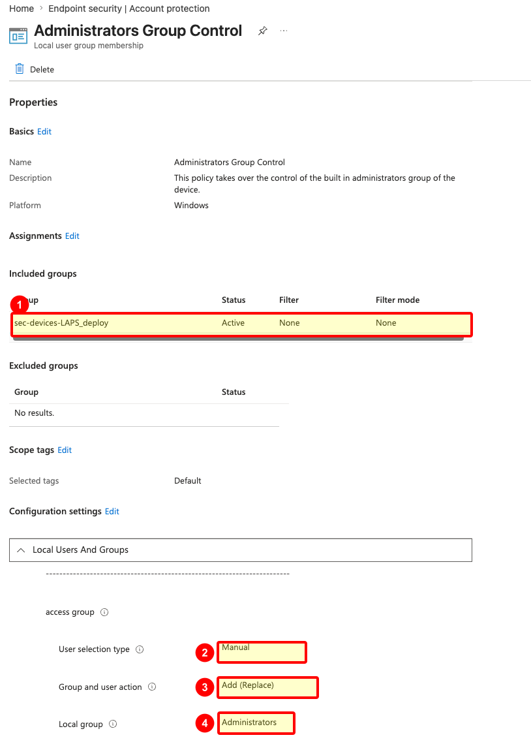Viewport: 531px width, 746px height.
Task: Collapse the Local Users And Groups section
Action: (241, 550)
